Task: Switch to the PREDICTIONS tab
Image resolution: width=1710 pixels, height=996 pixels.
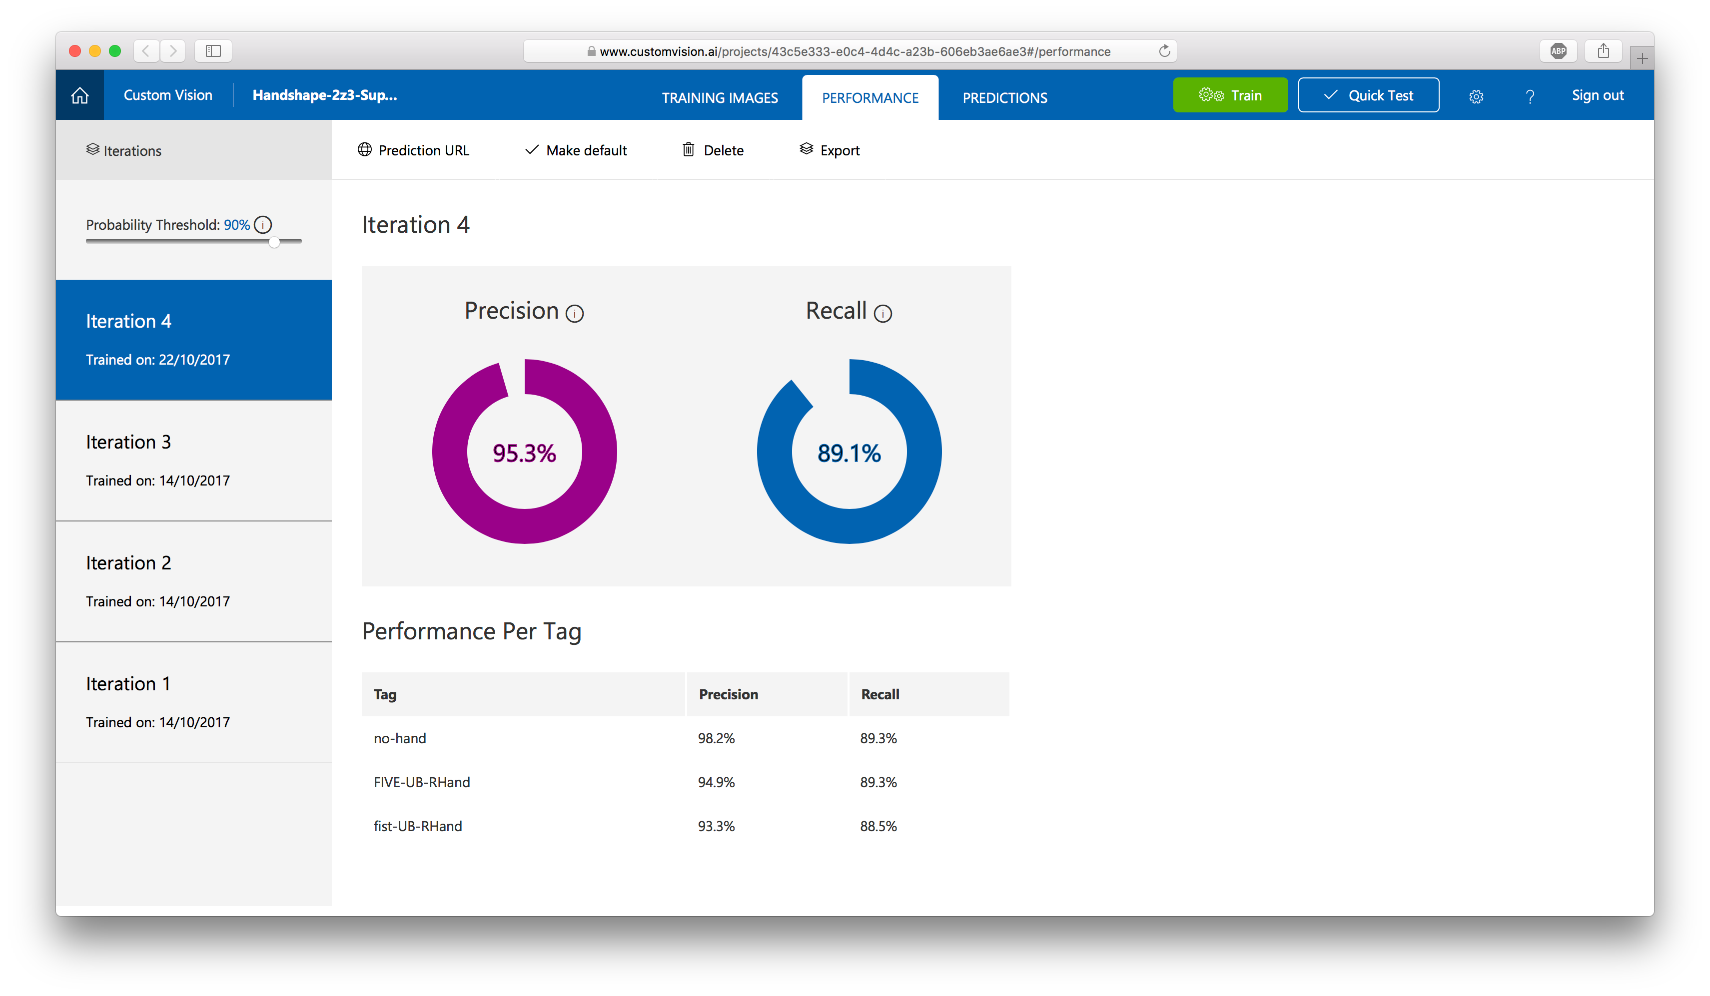Action: point(1004,98)
